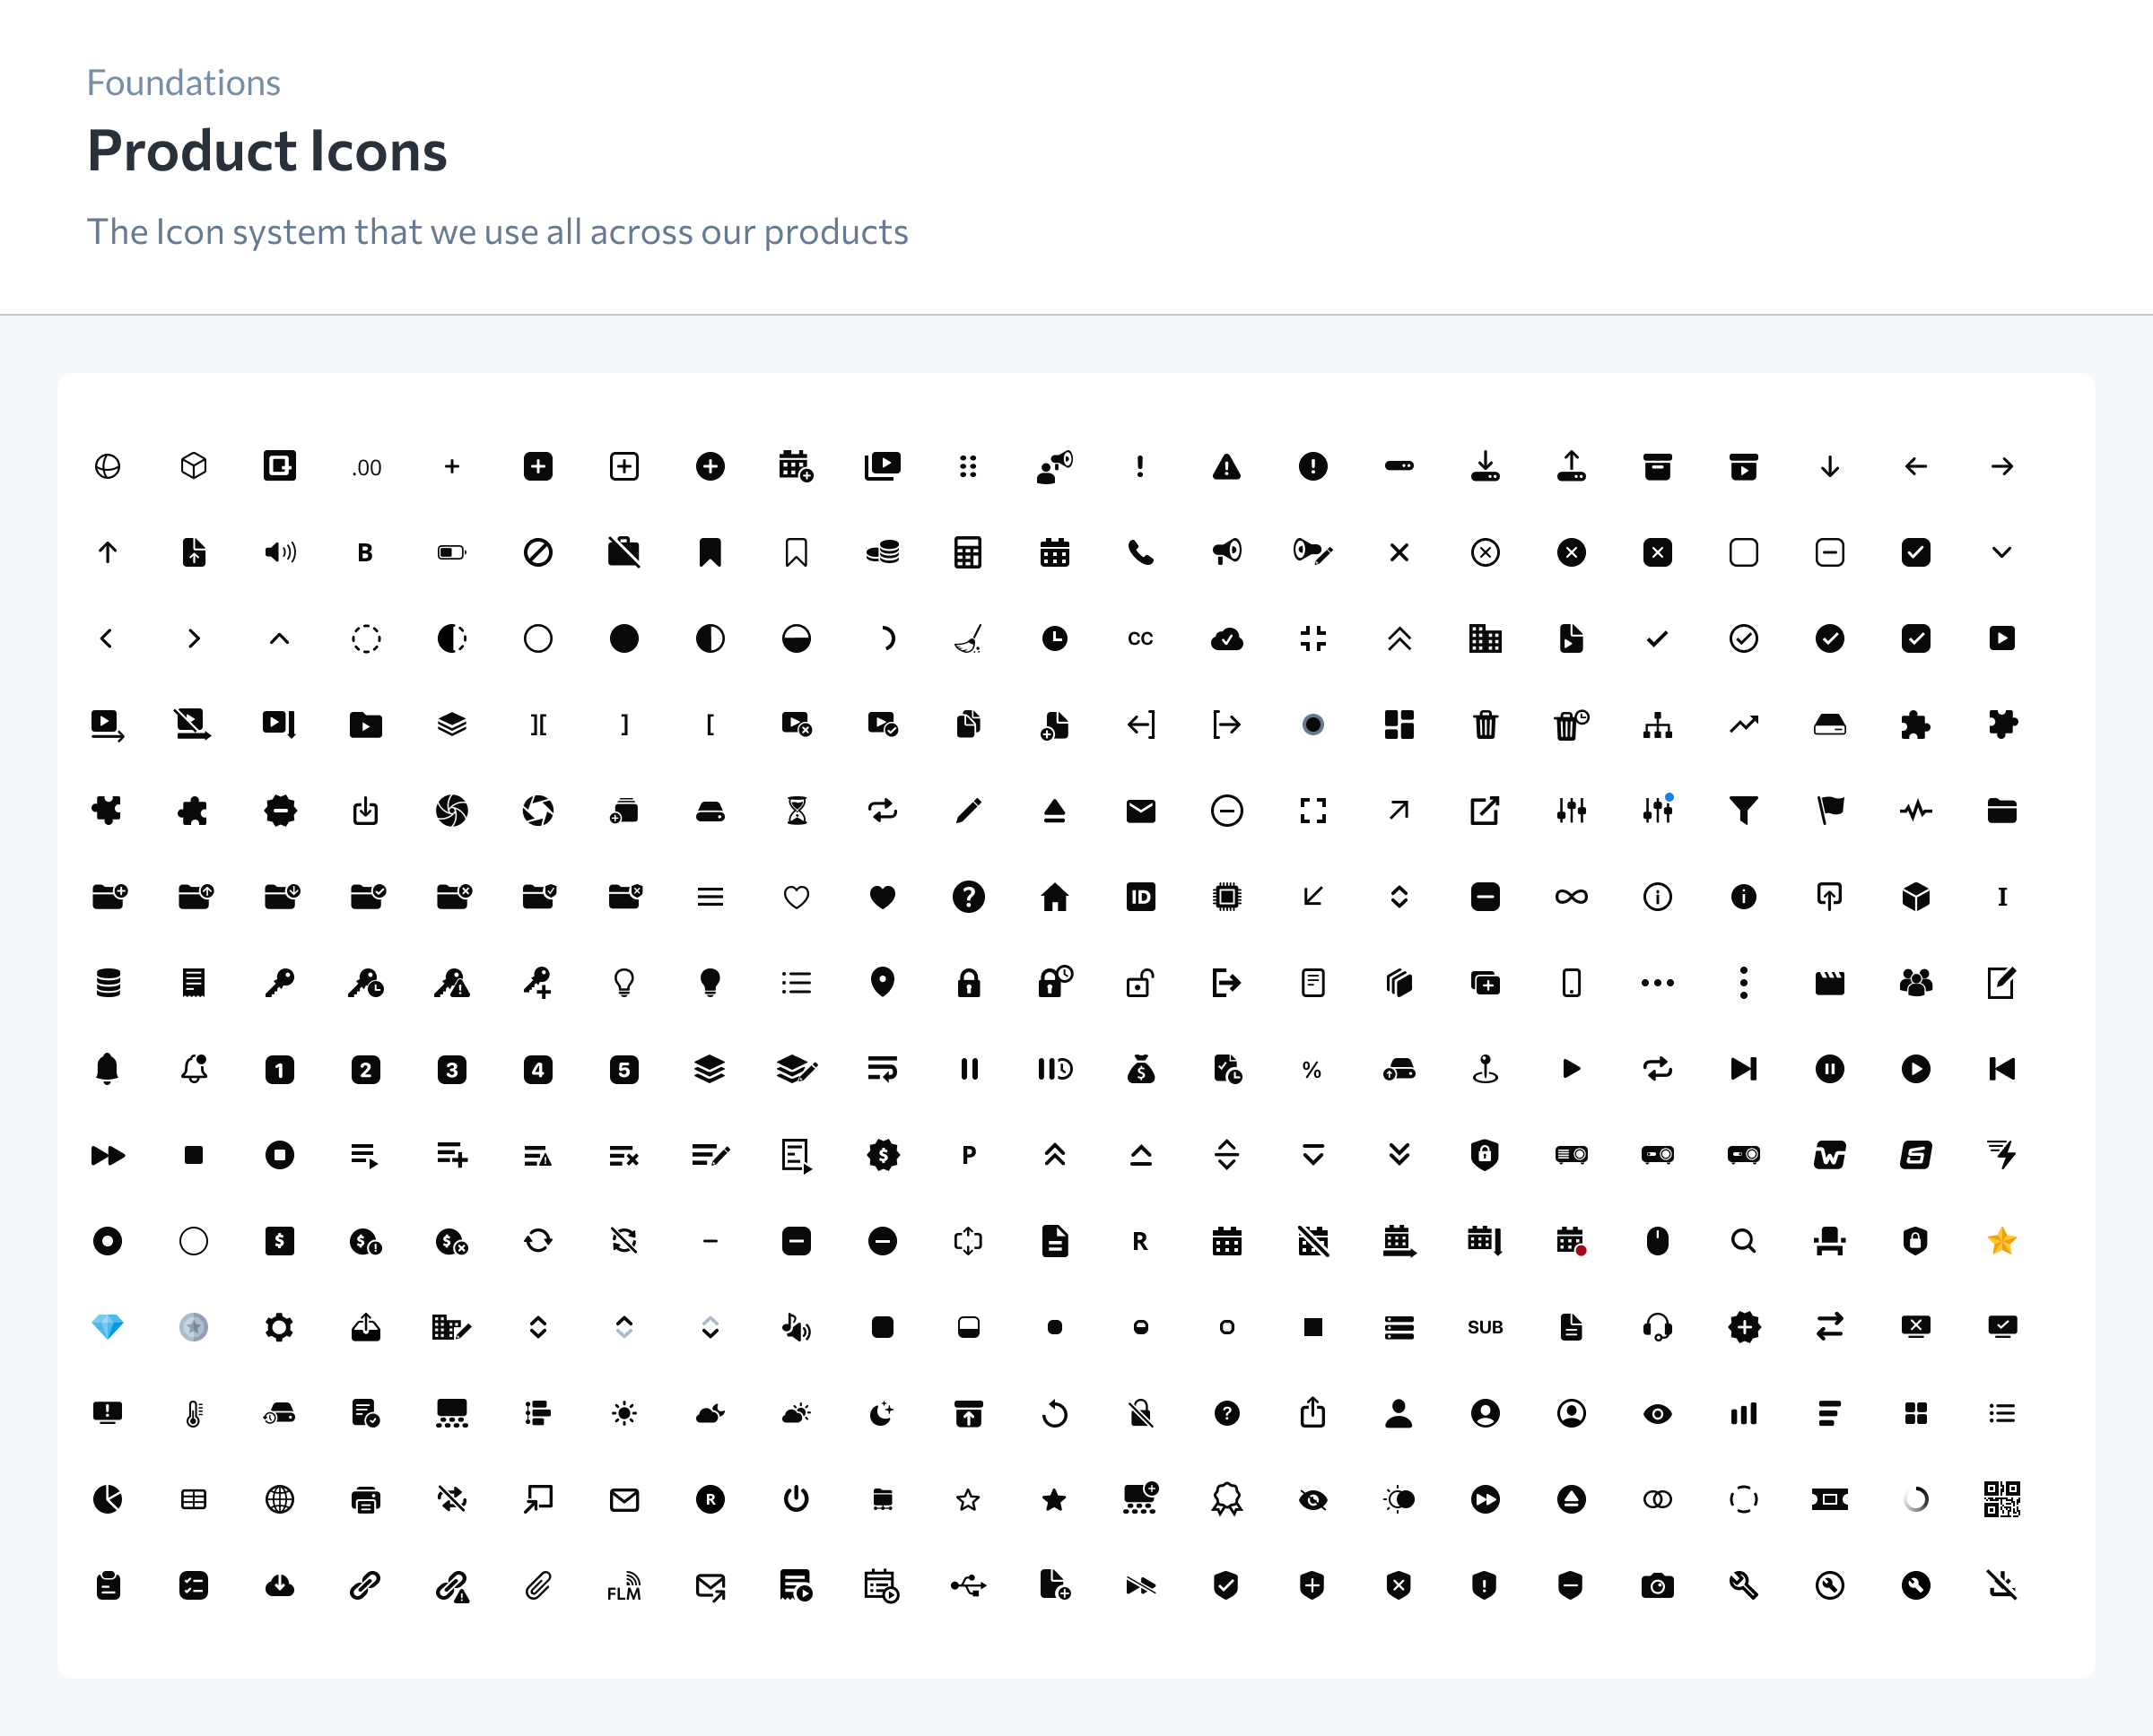The width and height of the screenshot is (2153, 1736).
Task: Click the blue diamond icon
Action: [x=108, y=1327]
